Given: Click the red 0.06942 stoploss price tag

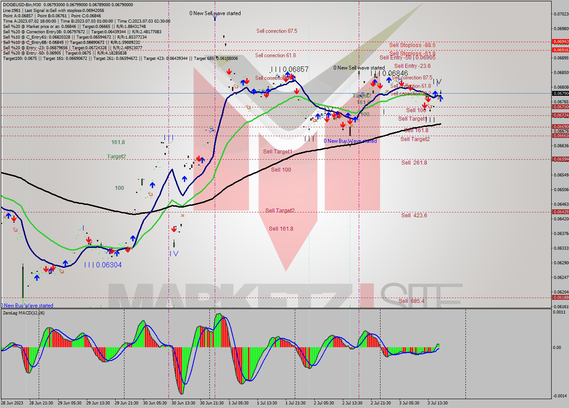Looking at the screenshot, I should pyautogui.click(x=560, y=41).
